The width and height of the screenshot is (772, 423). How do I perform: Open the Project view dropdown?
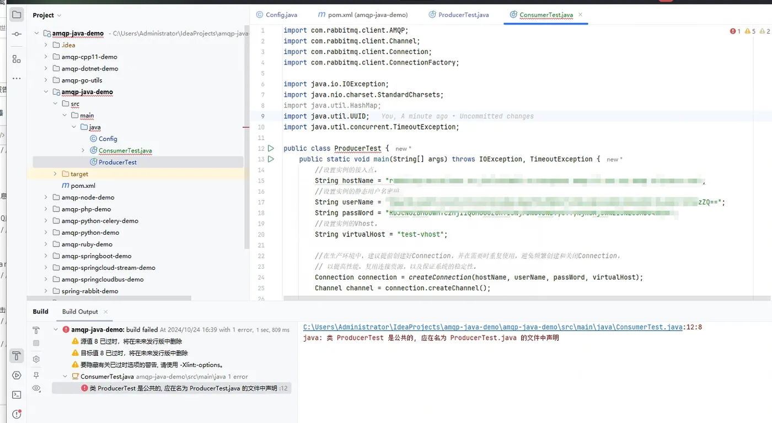tap(47, 15)
